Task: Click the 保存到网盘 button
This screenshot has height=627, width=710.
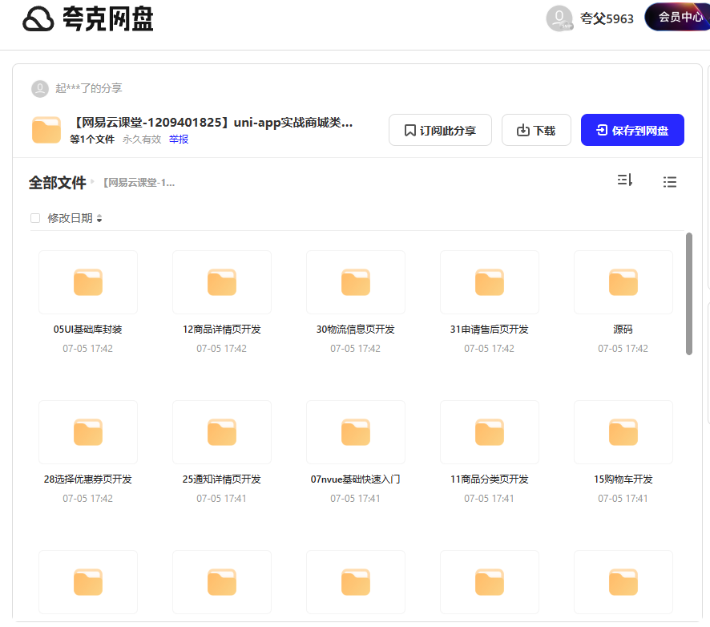Action: pyautogui.click(x=632, y=130)
